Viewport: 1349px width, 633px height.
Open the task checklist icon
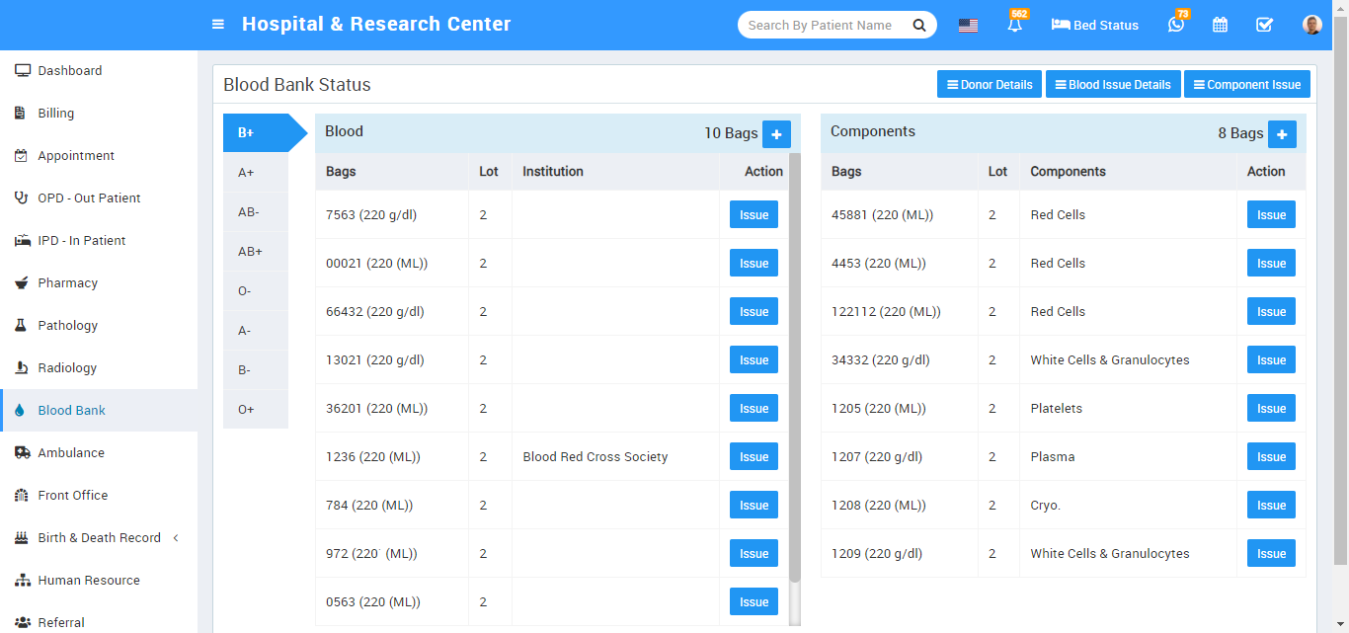click(x=1264, y=26)
